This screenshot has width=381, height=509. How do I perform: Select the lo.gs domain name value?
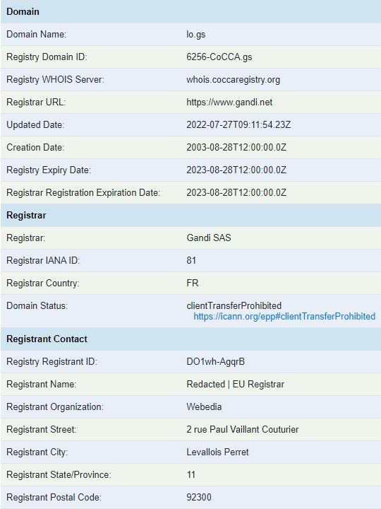195,35
